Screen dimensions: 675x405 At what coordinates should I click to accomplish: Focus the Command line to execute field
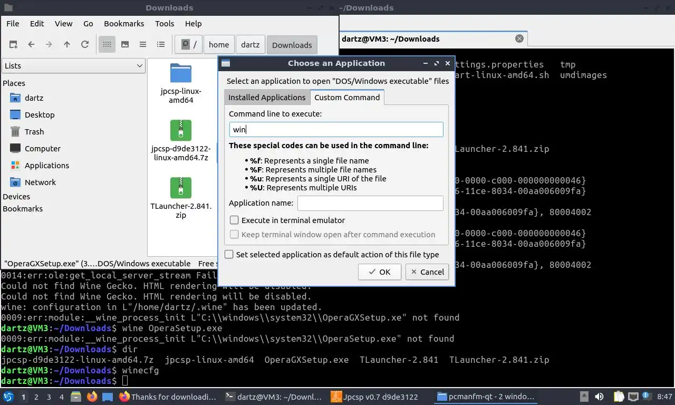point(336,130)
